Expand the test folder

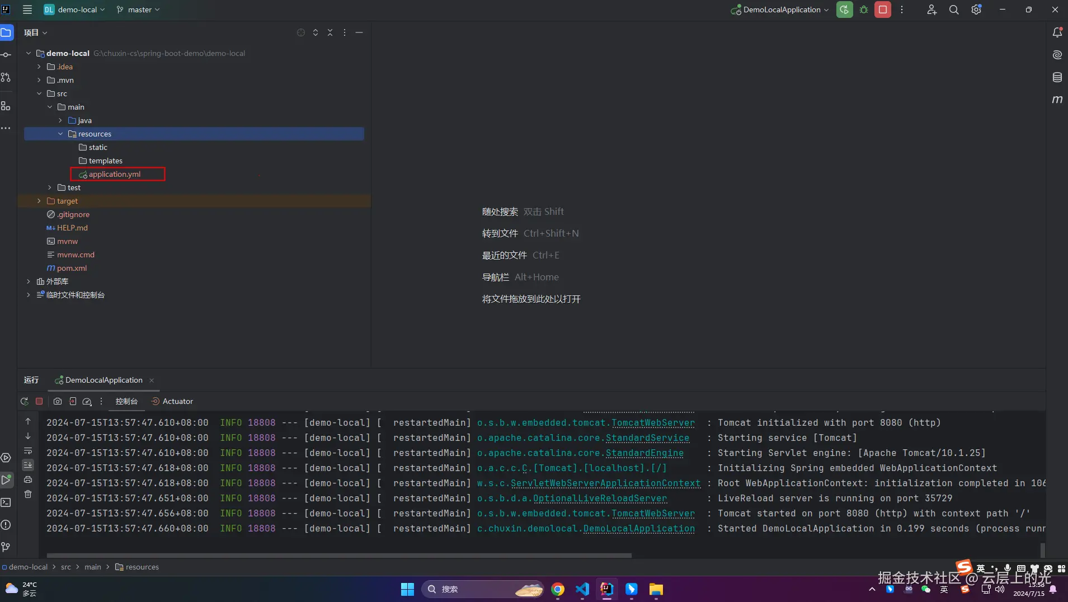[x=50, y=187]
